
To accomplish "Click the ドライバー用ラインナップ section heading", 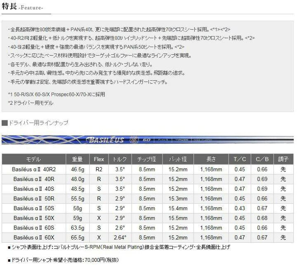I will point(35,123).
